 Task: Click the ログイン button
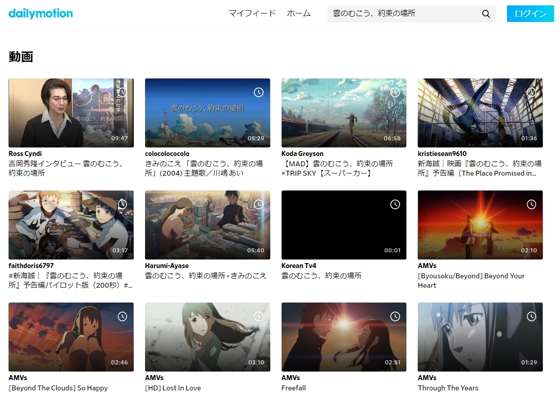click(530, 13)
